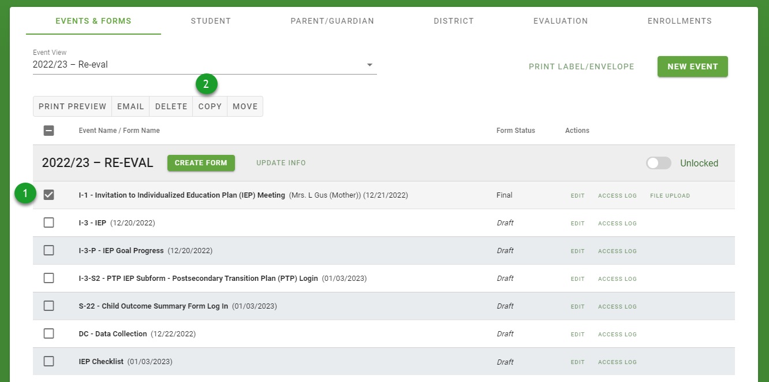Click Print Preview in the toolbar
This screenshot has height=382, width=769.
[x=73, y=106]
